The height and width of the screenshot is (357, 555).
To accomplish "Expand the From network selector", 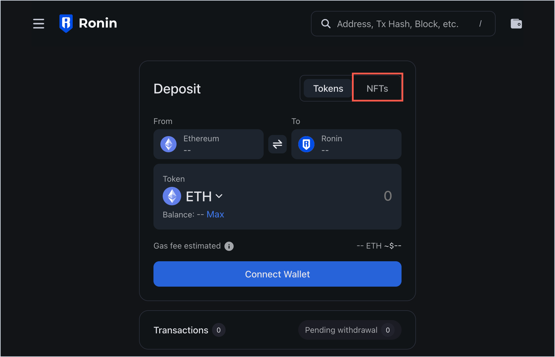I will click(208, 144).
